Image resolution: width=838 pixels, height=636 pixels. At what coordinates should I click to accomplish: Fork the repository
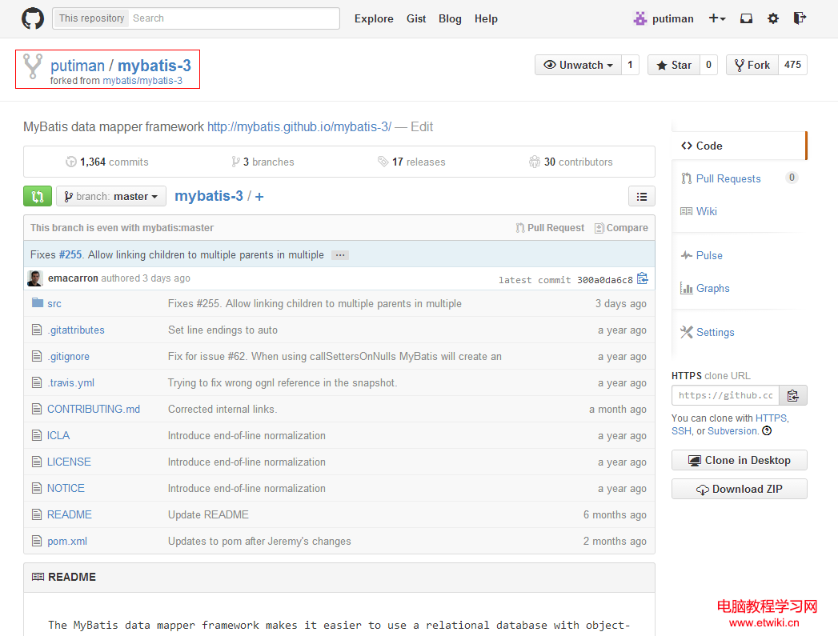(x=752, y=65)
